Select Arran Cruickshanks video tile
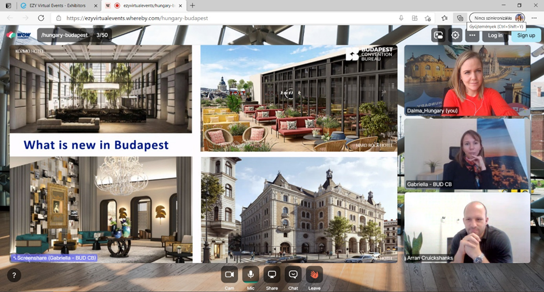Viewport: 544px width, 292px height. (x=467, y=228)
